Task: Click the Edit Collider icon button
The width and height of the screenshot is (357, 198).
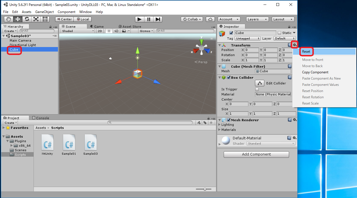Action: pyautogui.click(x=260, y=83)
